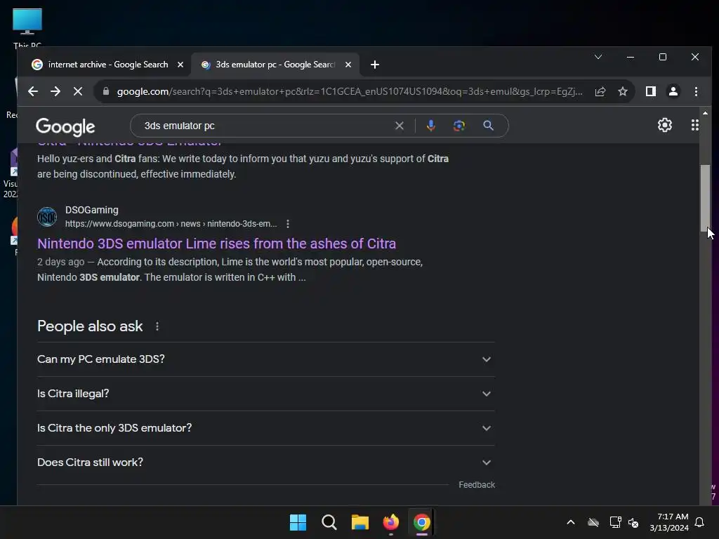Image resolution: width=719 pixels, height=539 pixels.
Task: Go to the Google homepage via the logo
Action: 65,126
